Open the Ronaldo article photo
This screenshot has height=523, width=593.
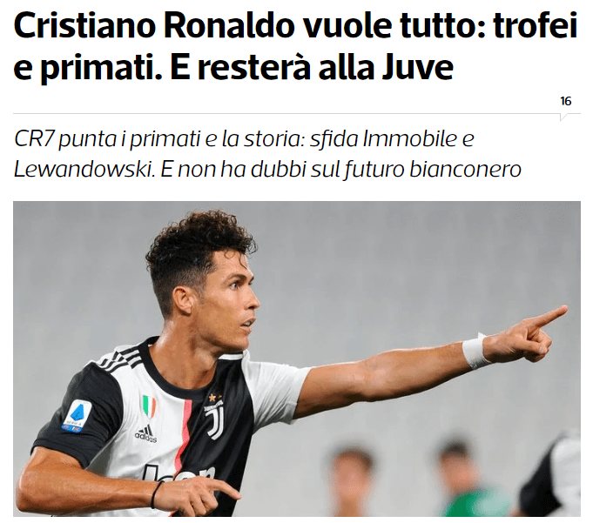pos(297,359)
